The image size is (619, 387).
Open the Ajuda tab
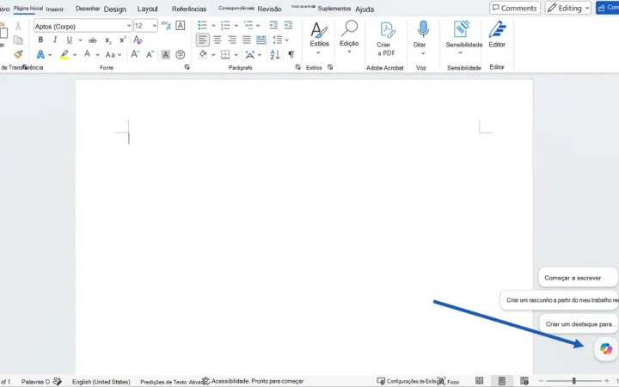(365, 9)
